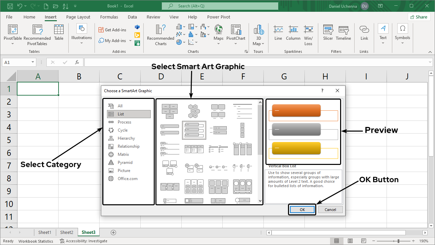Choose the Hierarchy SmartArt category
Image resolution: width=435 pixels, height=245 pixels.
coord(126,138)
